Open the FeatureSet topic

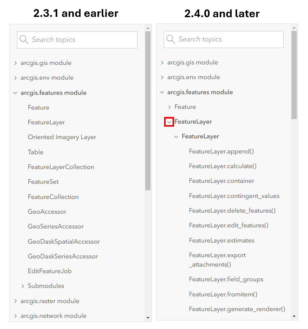coord(43,182)
